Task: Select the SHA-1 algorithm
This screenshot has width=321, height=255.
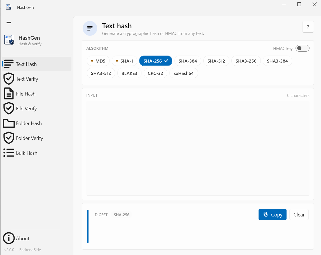Action: pyautogui.click(x=124, y=61)
